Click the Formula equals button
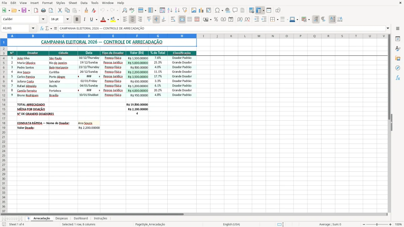The width and height of the screenshot is (404, 227). coord(56,29)
